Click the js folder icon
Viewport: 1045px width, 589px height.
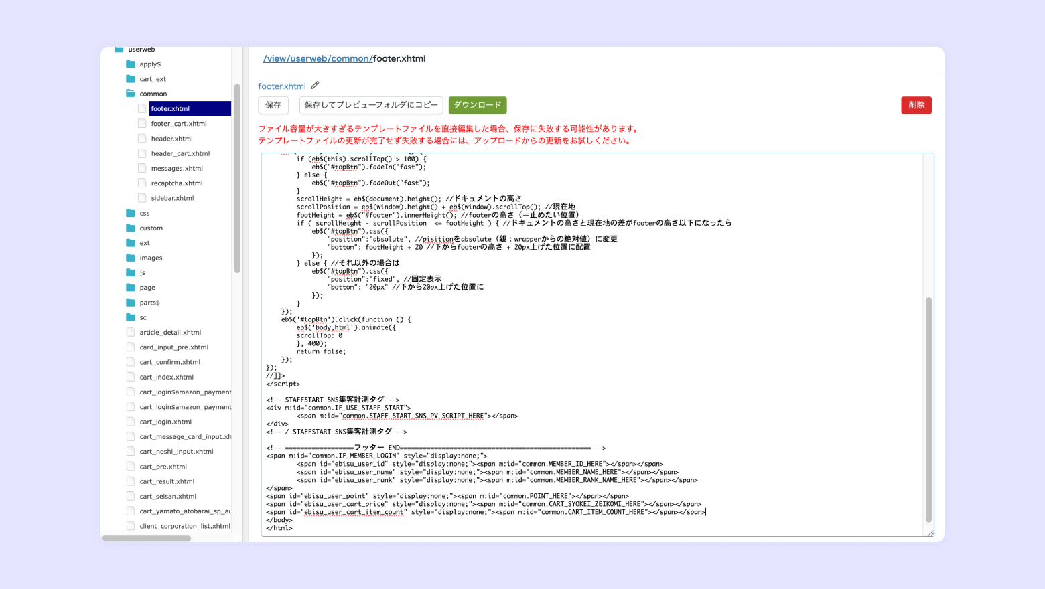(131, 272)
